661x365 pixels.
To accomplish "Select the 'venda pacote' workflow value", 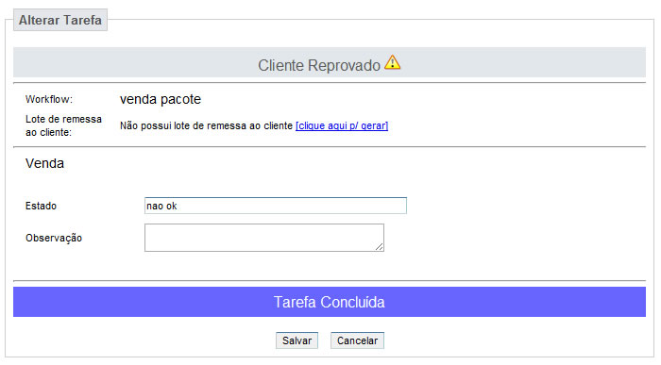I will click(161, 99).
